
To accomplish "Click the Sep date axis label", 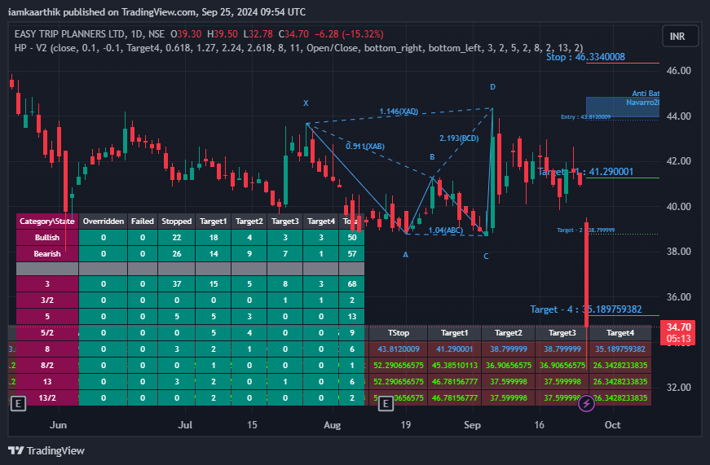I will [x=472, y=425].
